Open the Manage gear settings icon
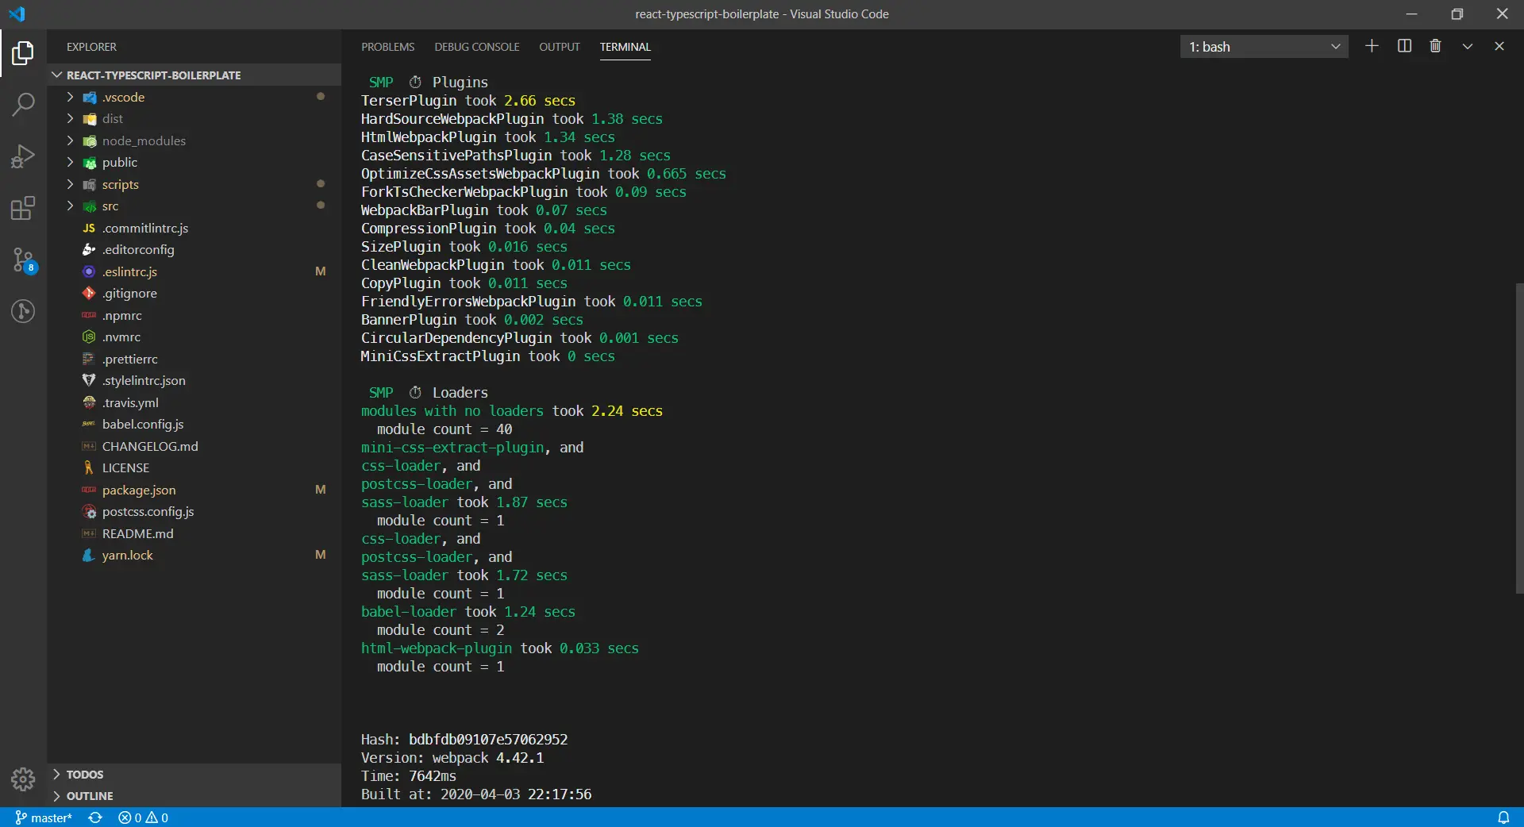Viewport: 1524px width, 827px height. click(x=23, y=779)
